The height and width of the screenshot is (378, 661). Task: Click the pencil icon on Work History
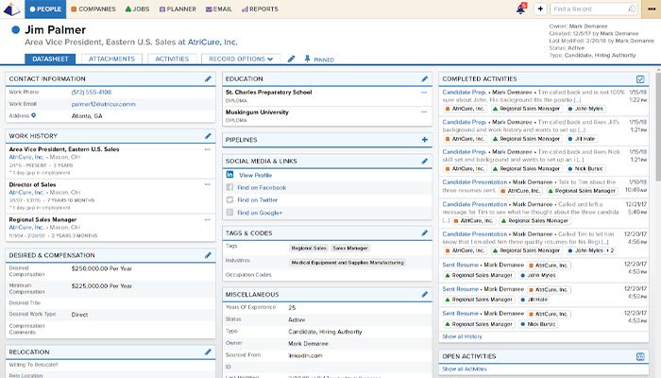(x=208, y=136)
